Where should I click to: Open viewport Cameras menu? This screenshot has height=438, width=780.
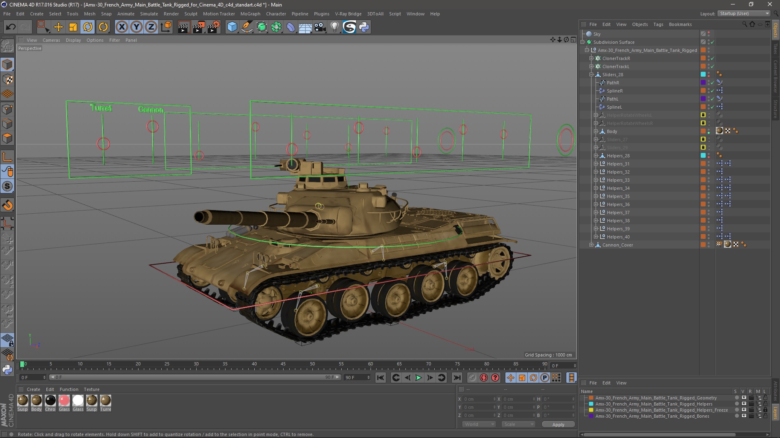[x=51, y=40]
